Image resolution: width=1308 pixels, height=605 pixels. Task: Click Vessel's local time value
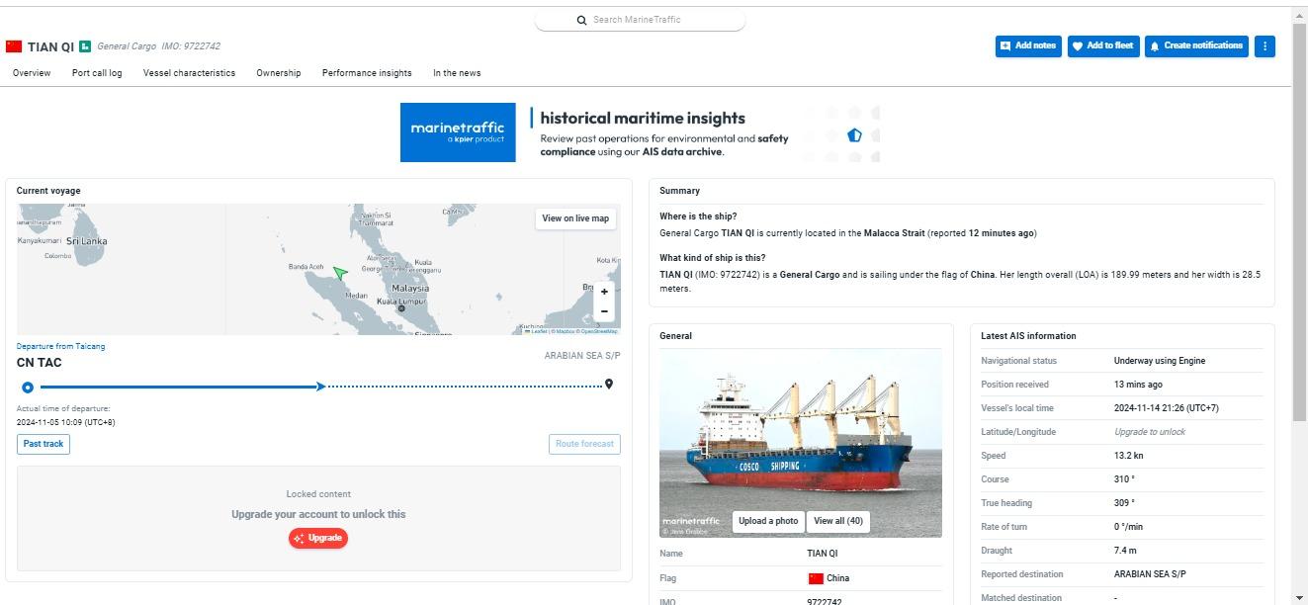click(x=1167, y=408)
